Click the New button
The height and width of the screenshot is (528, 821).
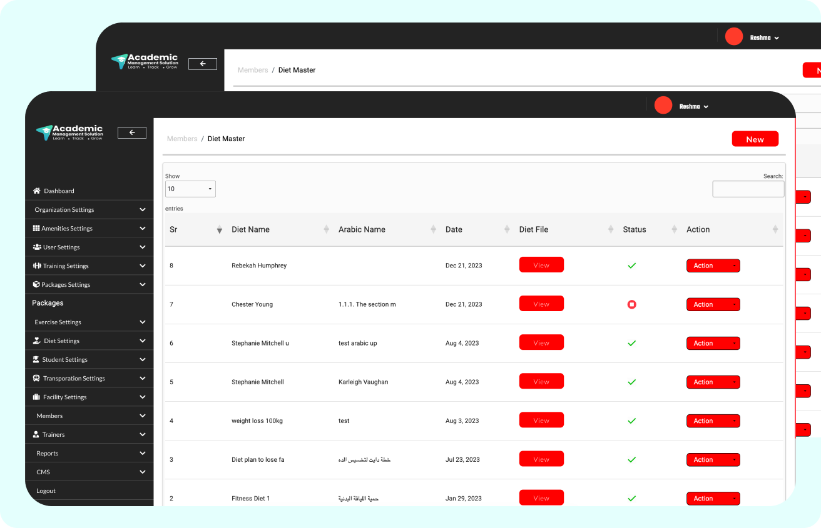tap(755, 139)
